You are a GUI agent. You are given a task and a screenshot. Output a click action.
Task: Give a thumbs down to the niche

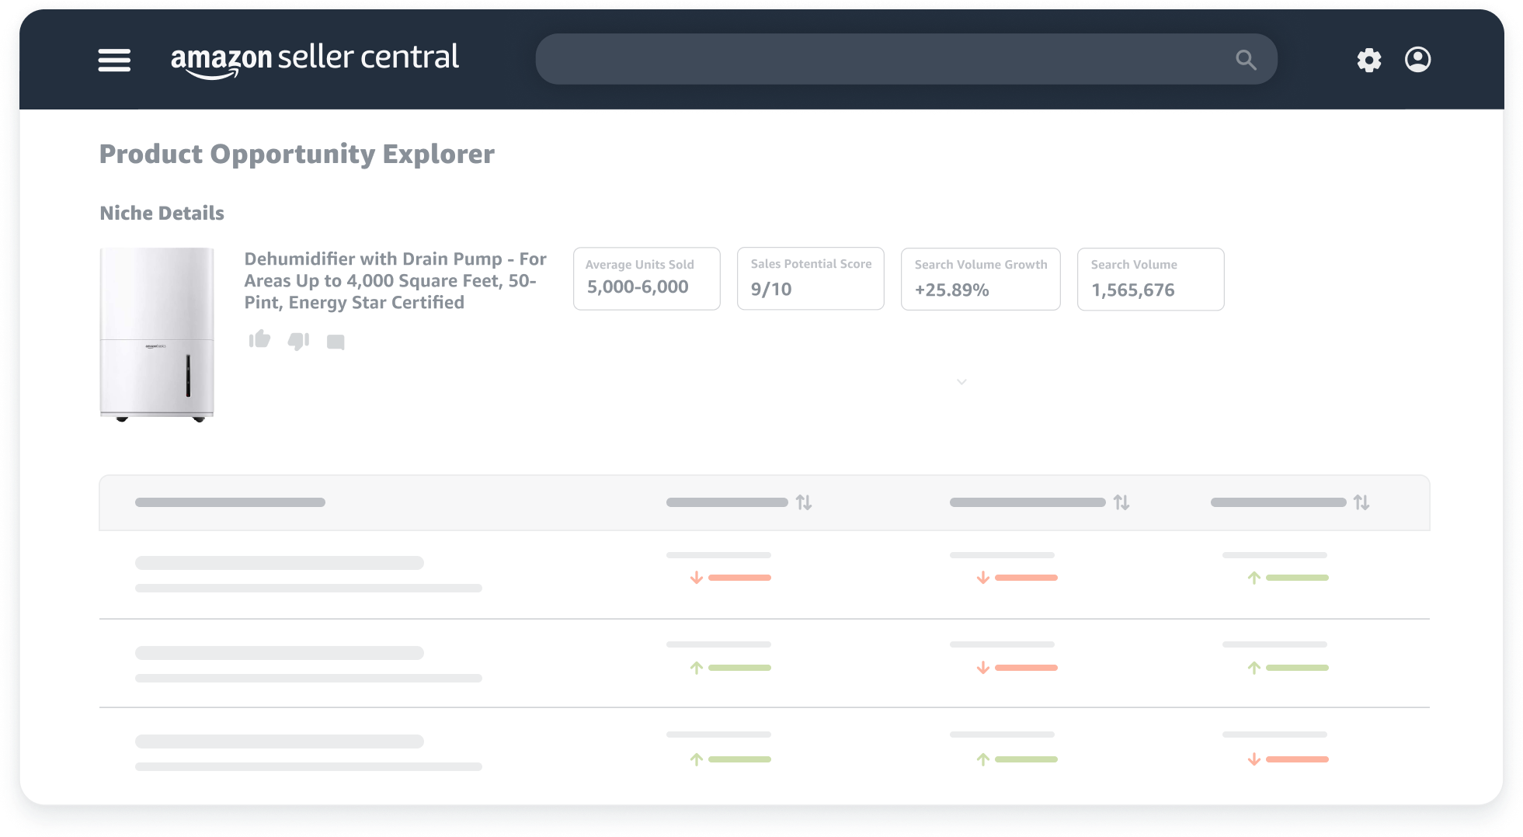click(298, 341)
